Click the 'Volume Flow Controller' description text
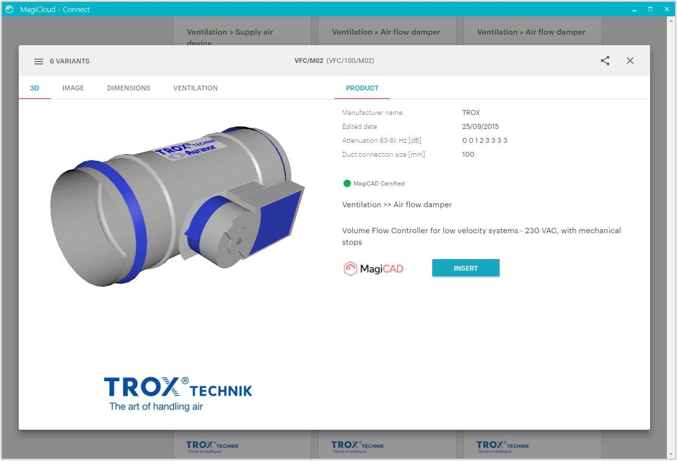 482,236
